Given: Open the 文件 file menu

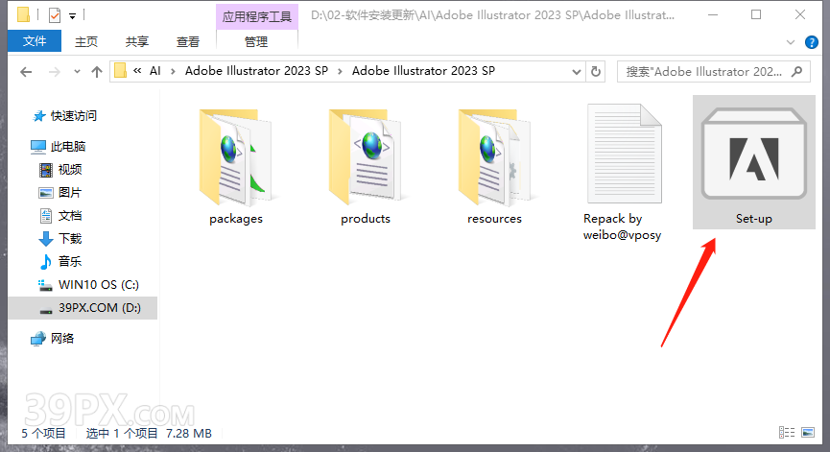Looking at the screenshot, I should pos(35,41).
